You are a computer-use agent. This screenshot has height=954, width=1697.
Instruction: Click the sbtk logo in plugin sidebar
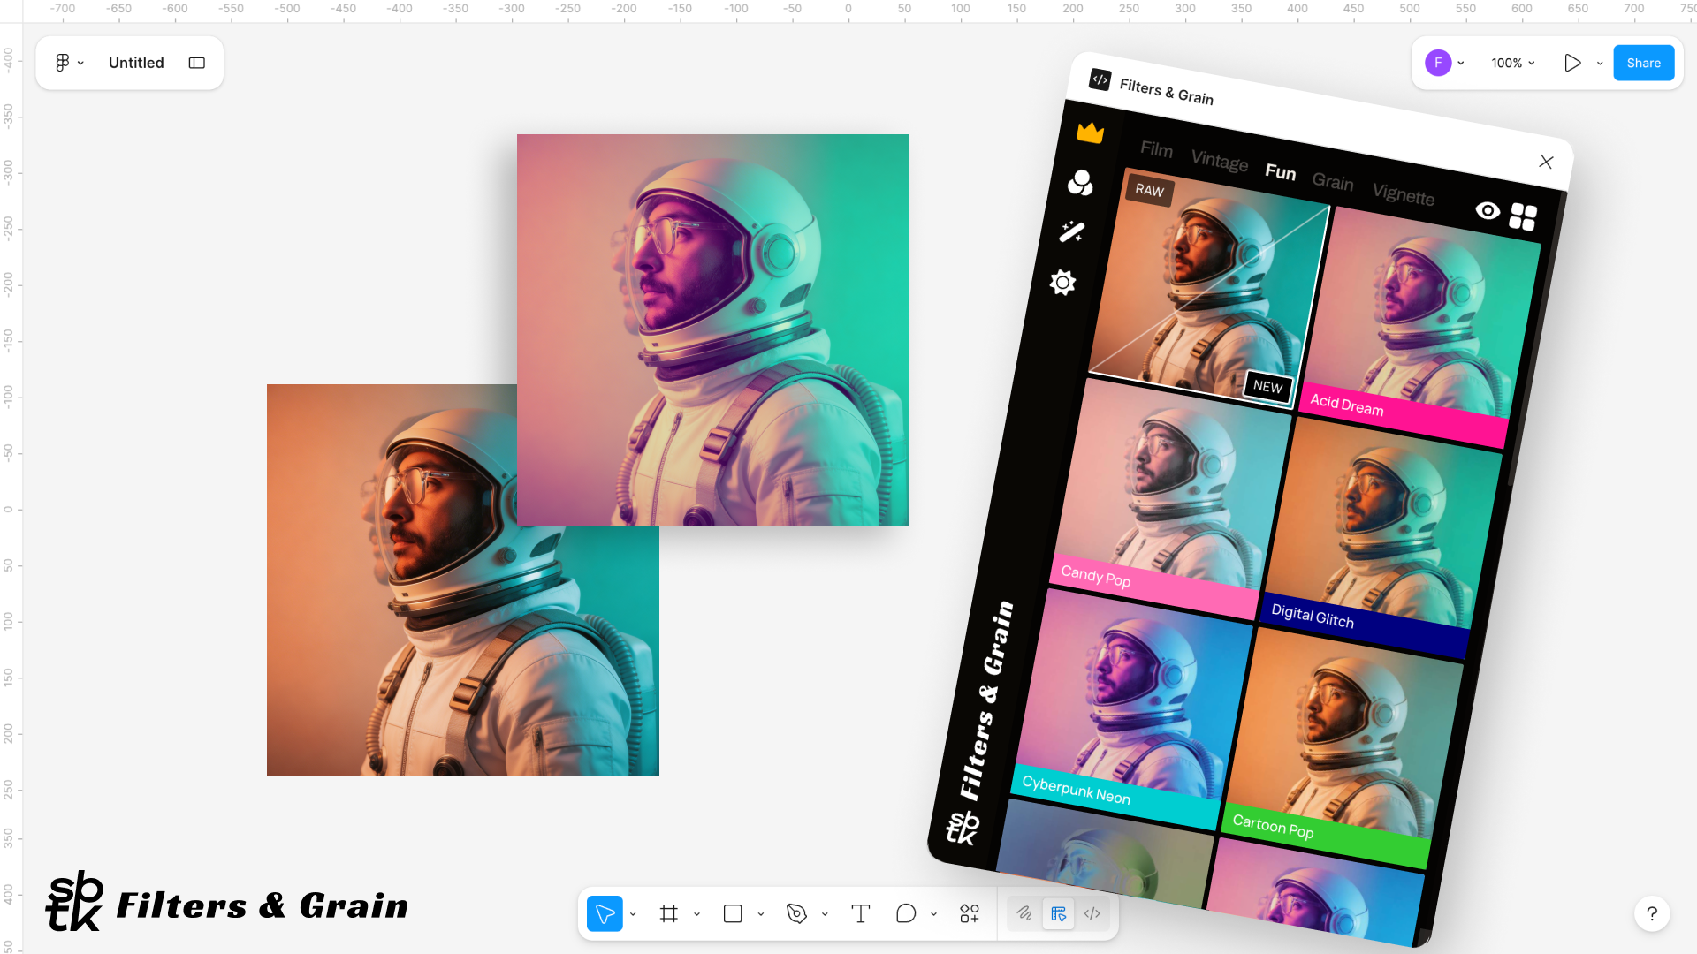point(963,828)
